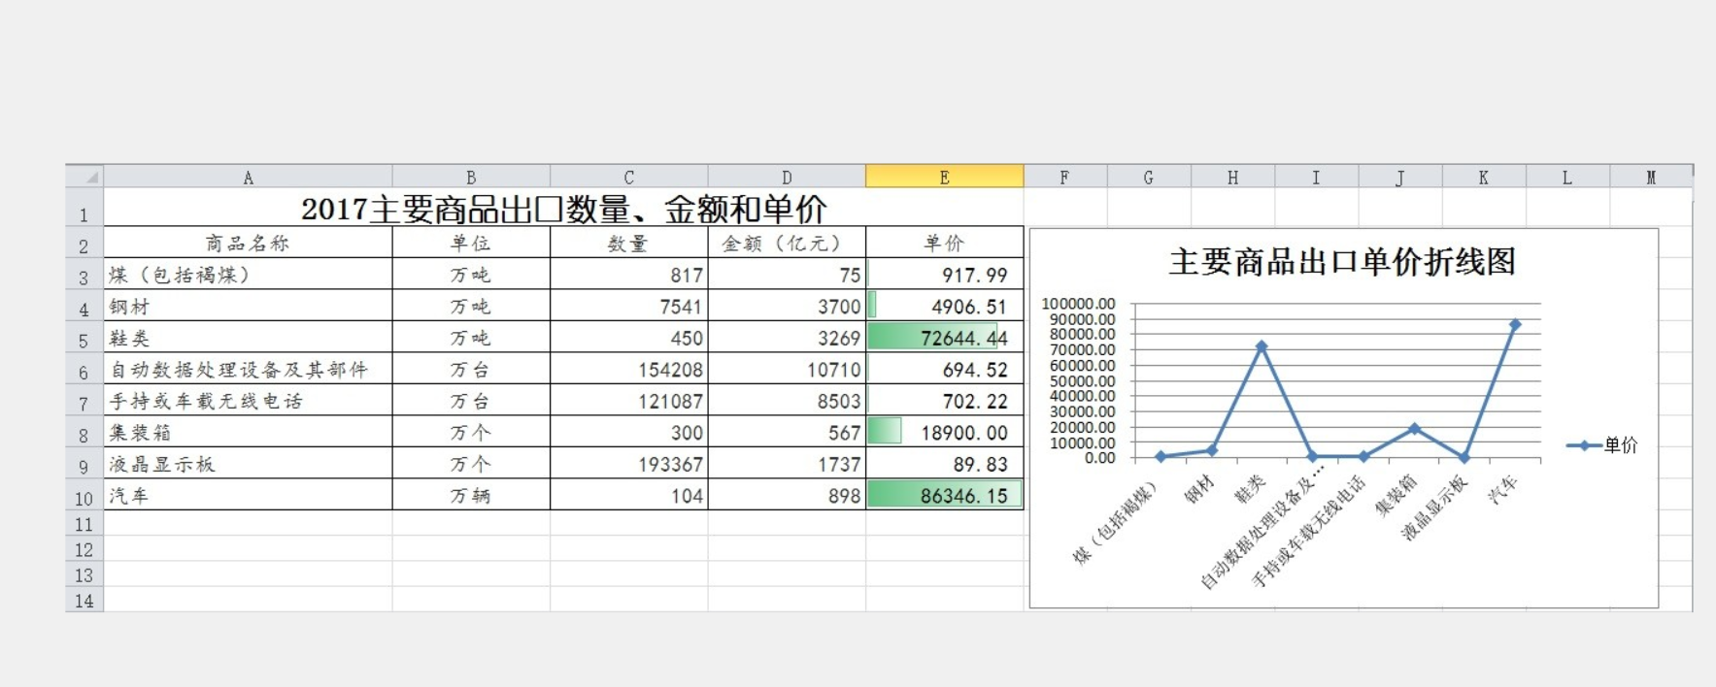Click the 汽车 product name cell
Viewport: 1716px width, 687px height.
[x=248, y=496]
